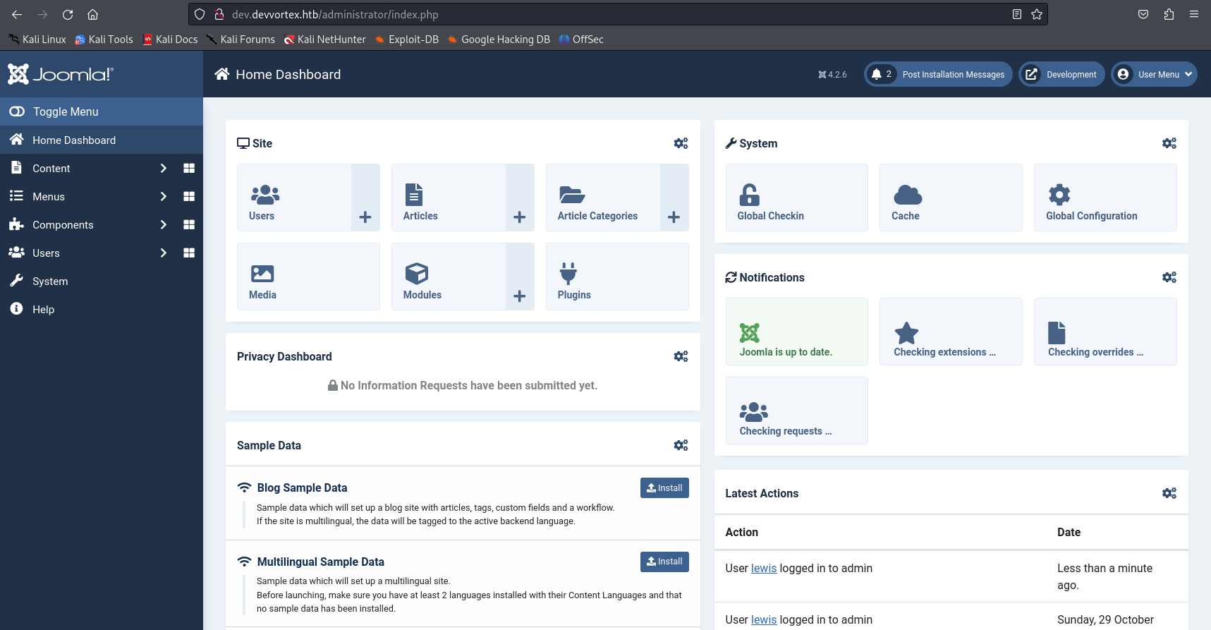Toggle the sidebar menu

coord(102,111)
